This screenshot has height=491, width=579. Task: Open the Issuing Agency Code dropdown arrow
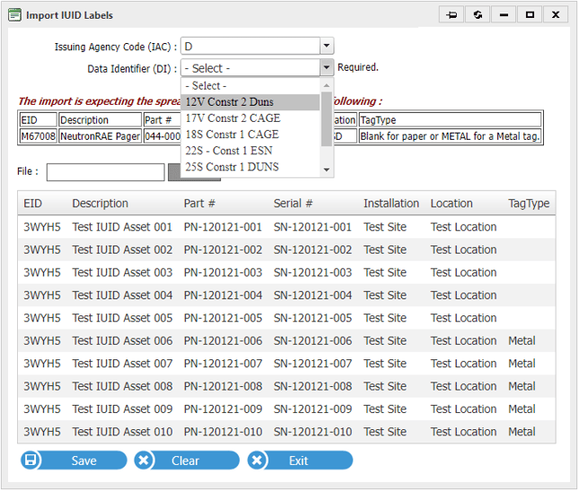327,46
